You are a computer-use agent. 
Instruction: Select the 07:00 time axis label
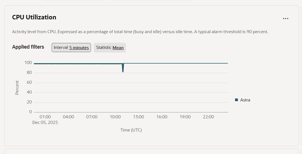point(92,117)
